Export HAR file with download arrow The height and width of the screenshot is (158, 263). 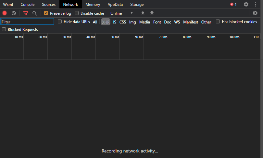(x=152, y=13)
